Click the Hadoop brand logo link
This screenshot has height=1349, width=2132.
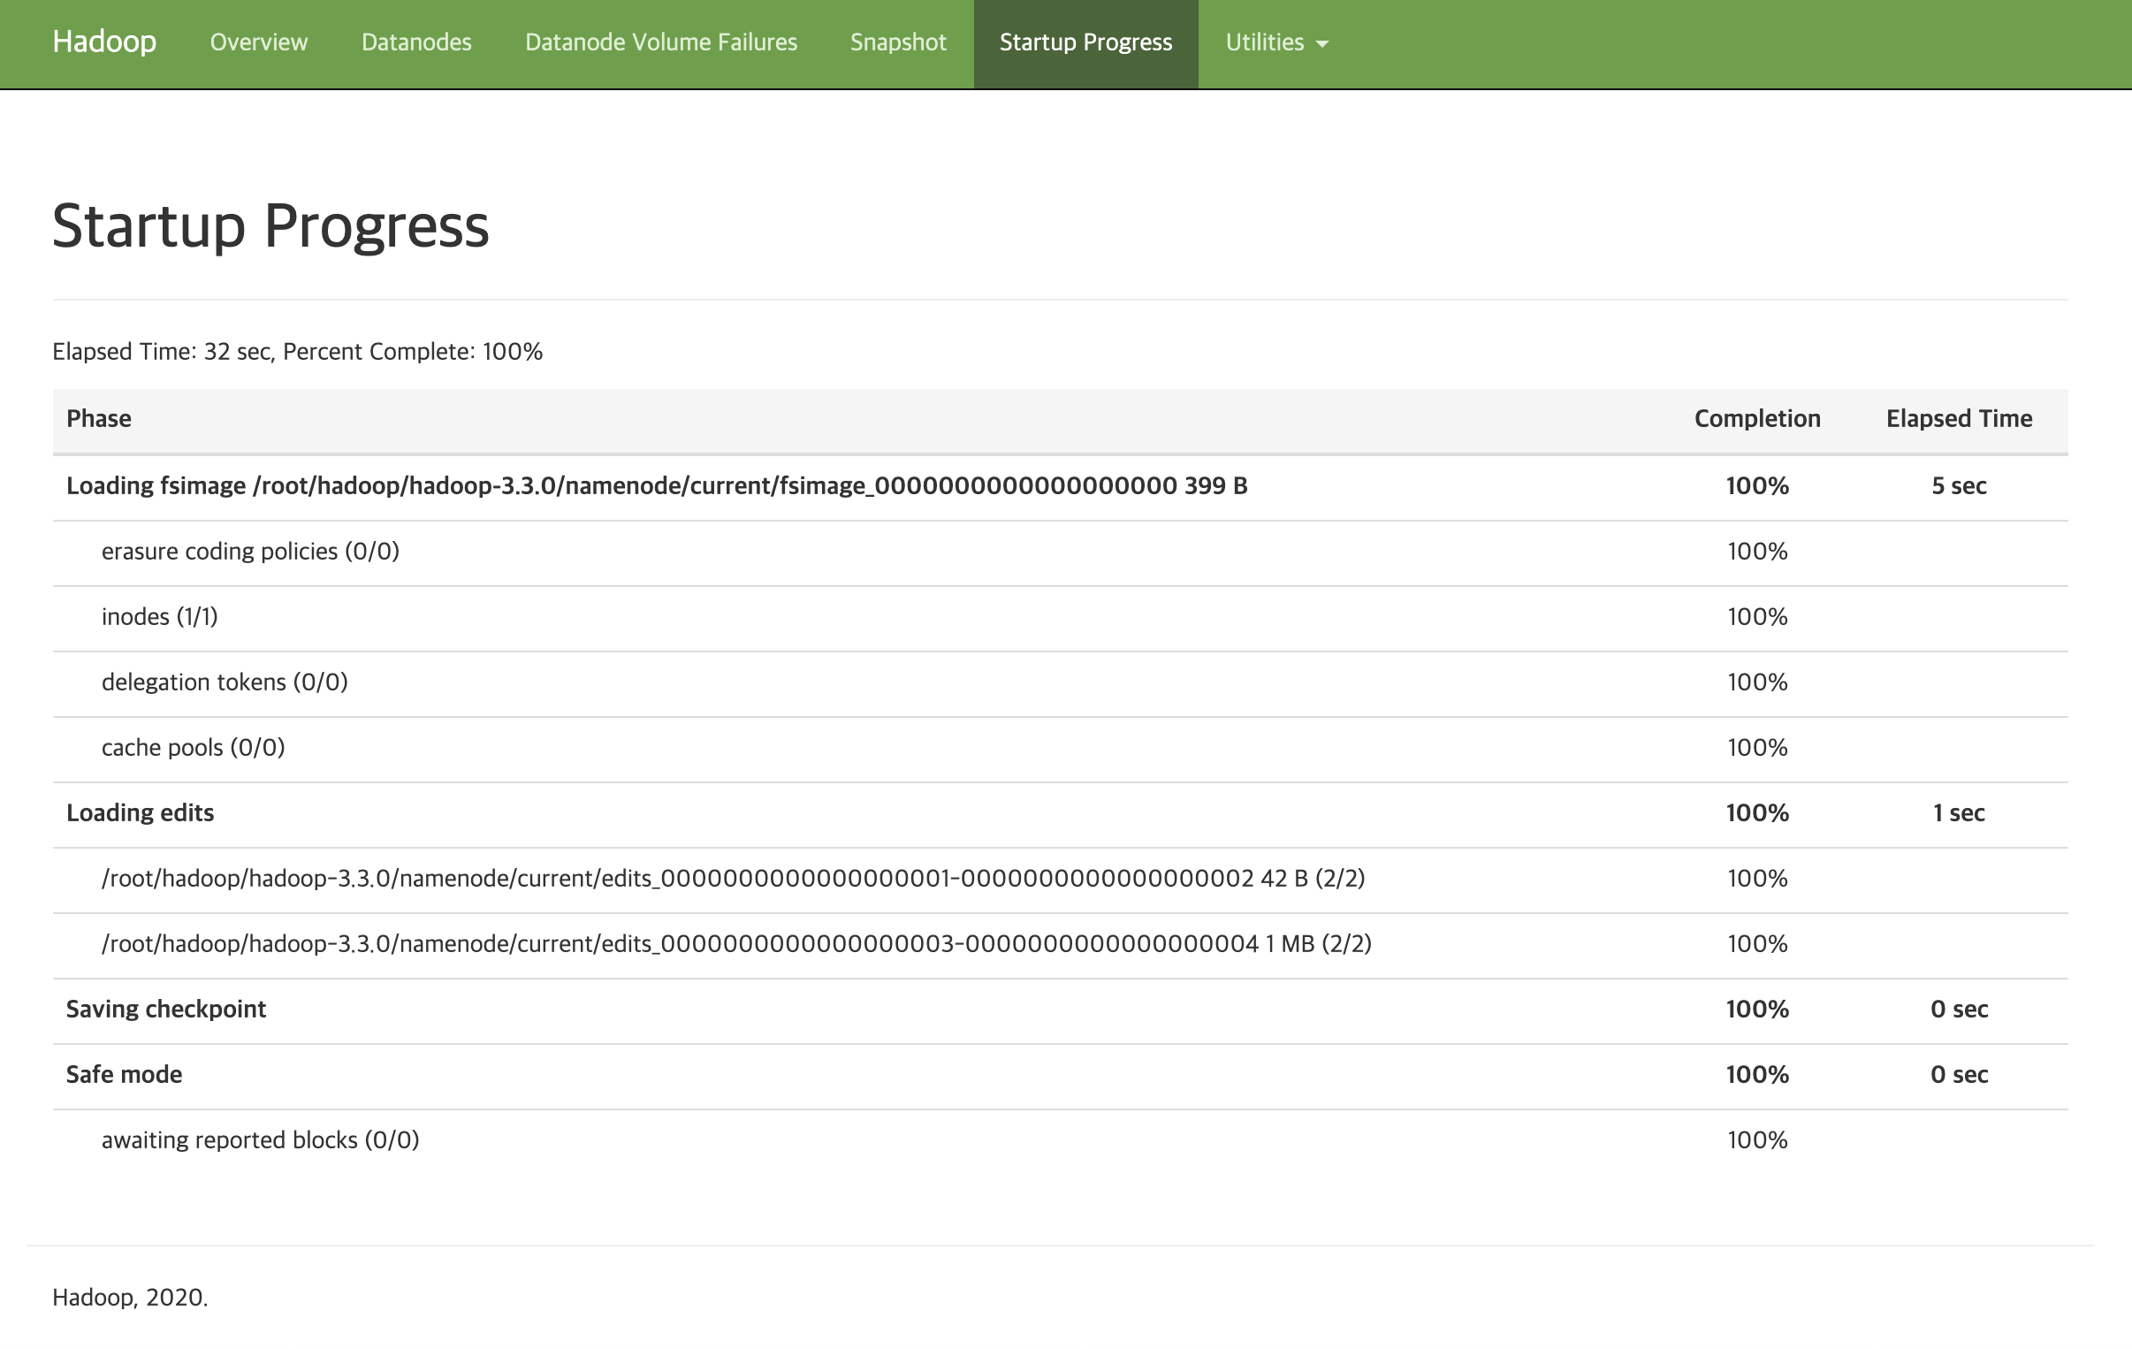click(x=104, y=42)
